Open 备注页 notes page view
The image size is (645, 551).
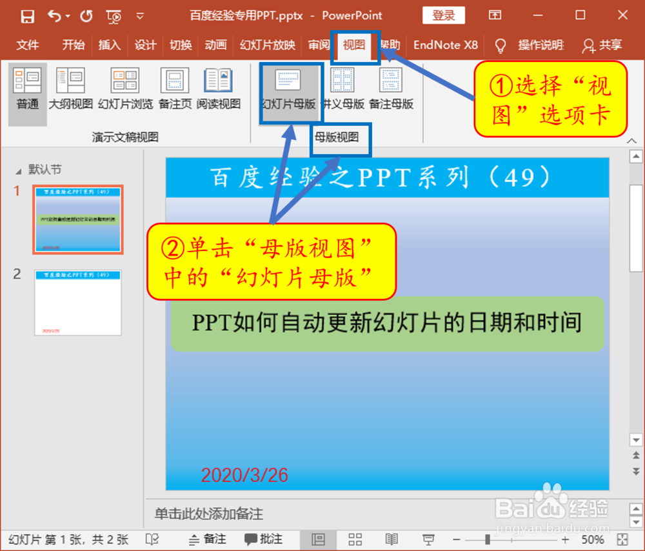[x=175, y=90]
